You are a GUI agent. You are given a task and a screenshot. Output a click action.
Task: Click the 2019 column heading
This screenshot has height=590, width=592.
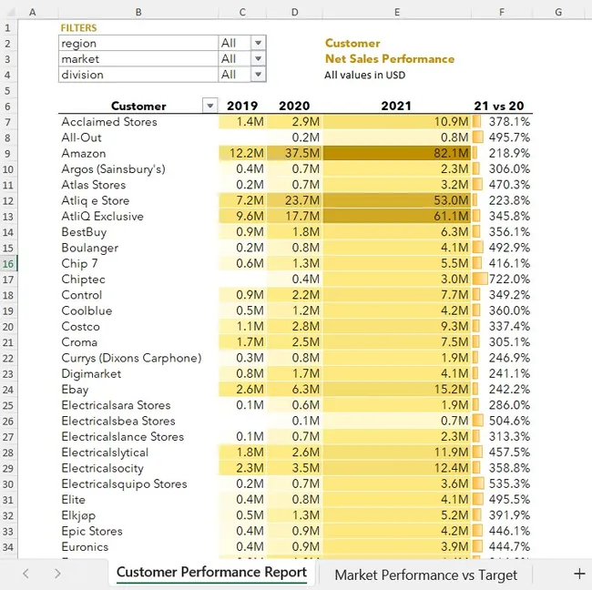pyautogui.click(x=242, y=106)
